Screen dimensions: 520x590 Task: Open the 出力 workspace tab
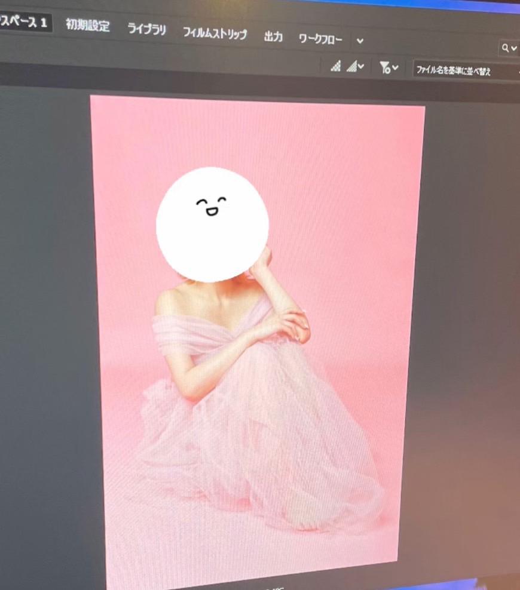tap(273, 37)
